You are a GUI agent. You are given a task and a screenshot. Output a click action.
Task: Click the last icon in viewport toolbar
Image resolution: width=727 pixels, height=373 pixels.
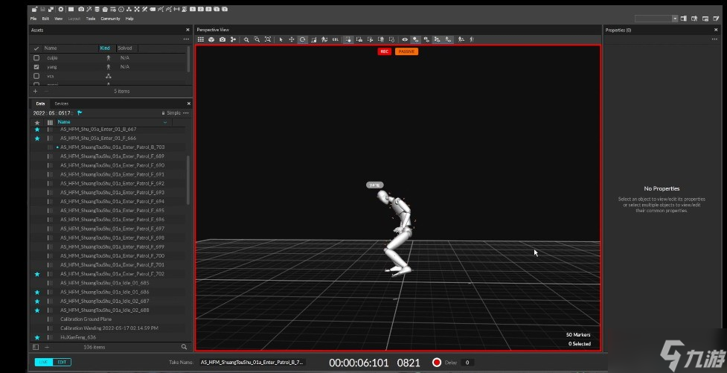[472, 39]
